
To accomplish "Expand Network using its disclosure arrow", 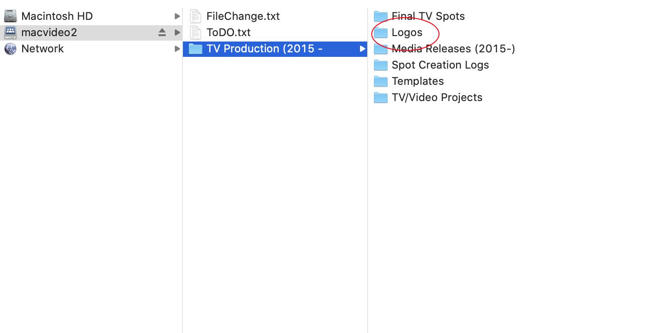I will pos(177,49).
